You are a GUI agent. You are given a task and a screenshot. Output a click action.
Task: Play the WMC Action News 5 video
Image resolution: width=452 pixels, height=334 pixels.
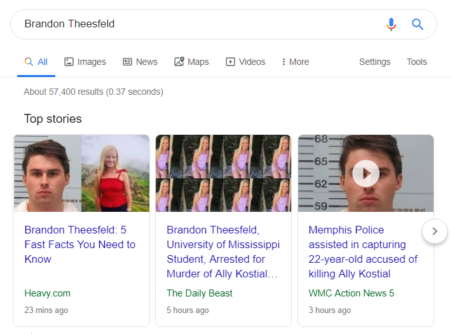[366, 173]
